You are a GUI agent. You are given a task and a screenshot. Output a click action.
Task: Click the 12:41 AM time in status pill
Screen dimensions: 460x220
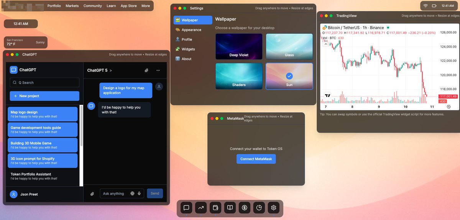click(x=448, y=6)
